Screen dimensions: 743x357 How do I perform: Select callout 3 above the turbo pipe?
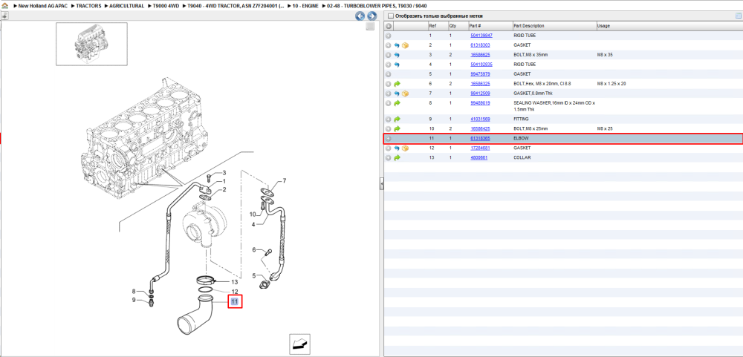coord(224,173)
